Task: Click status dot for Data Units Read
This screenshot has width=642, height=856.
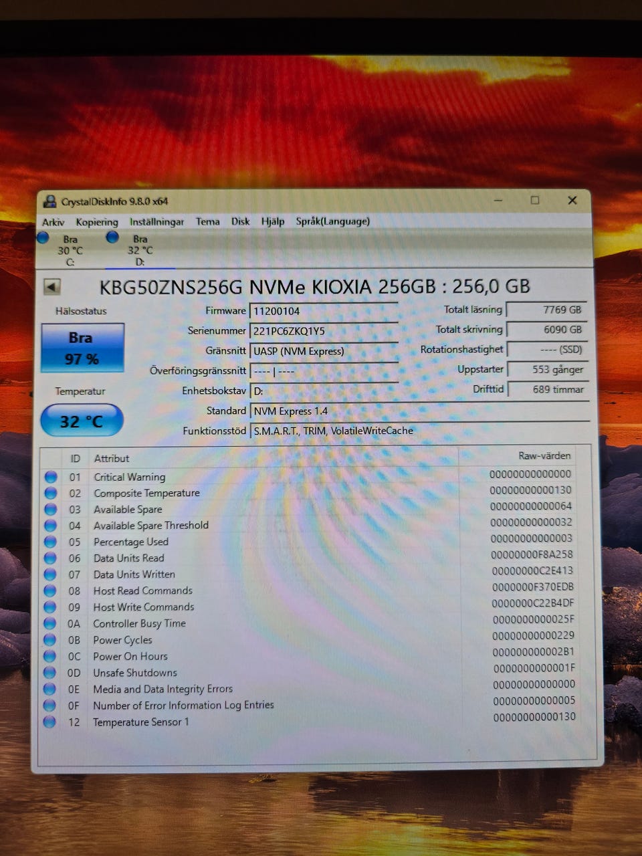Action: [x=51, y=558]
